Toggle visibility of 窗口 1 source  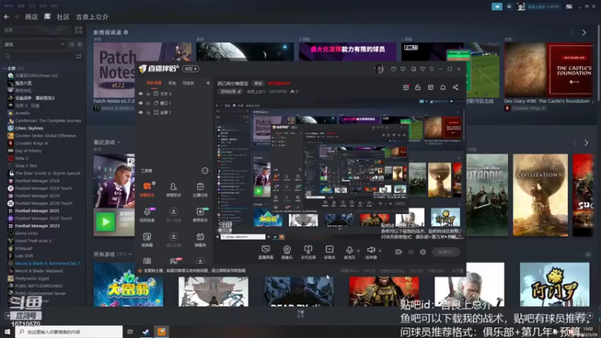140,103
